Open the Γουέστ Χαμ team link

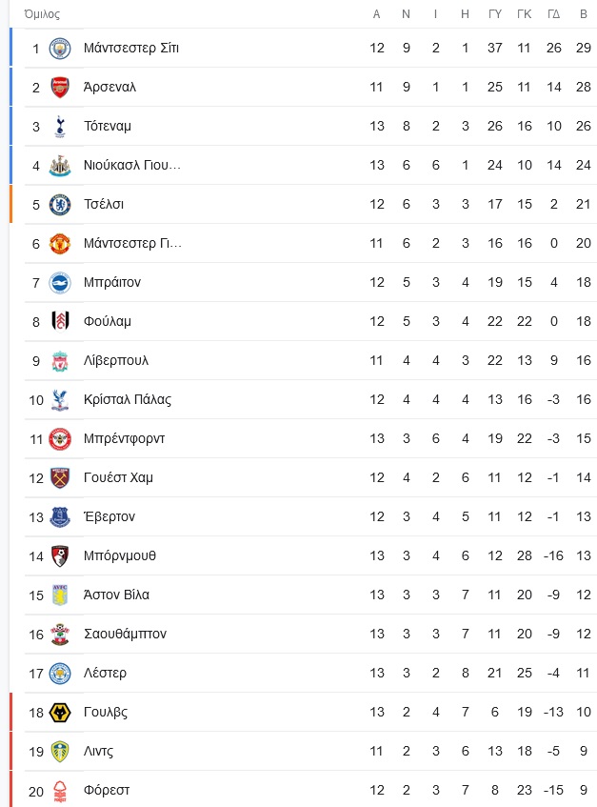point(118,477)
